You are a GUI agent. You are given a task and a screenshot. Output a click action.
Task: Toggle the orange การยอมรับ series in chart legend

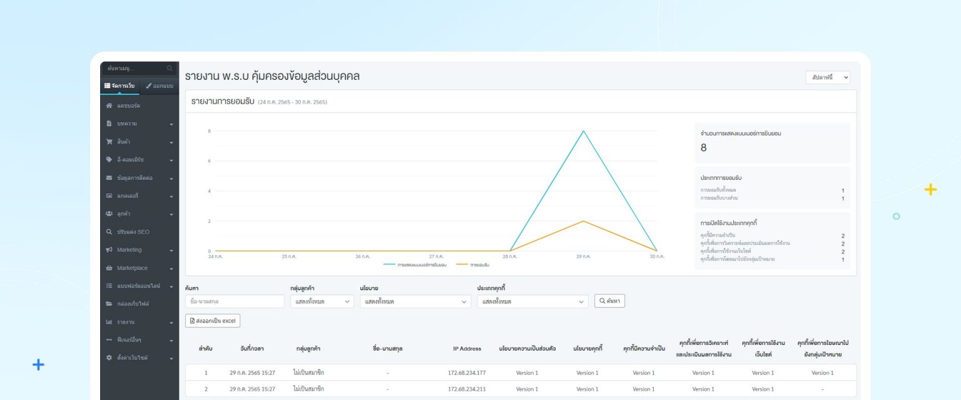click(x=472, y=265)
